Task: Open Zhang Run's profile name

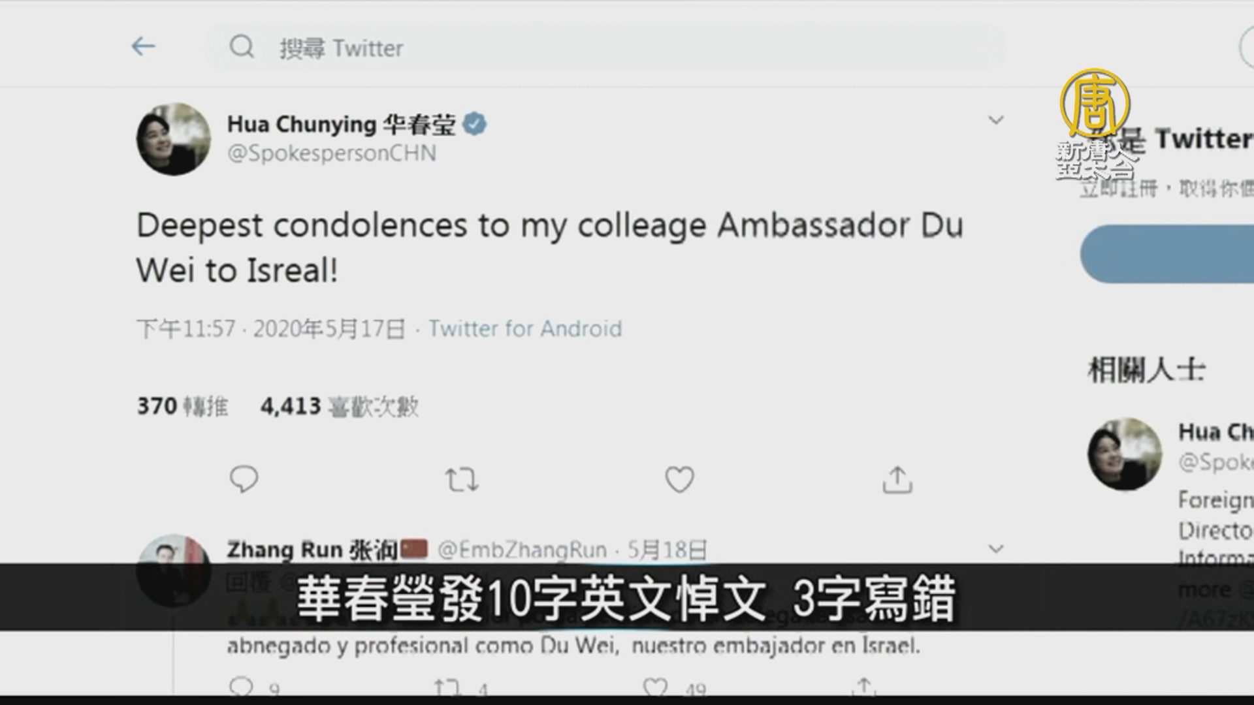Action: click(312, 550)
